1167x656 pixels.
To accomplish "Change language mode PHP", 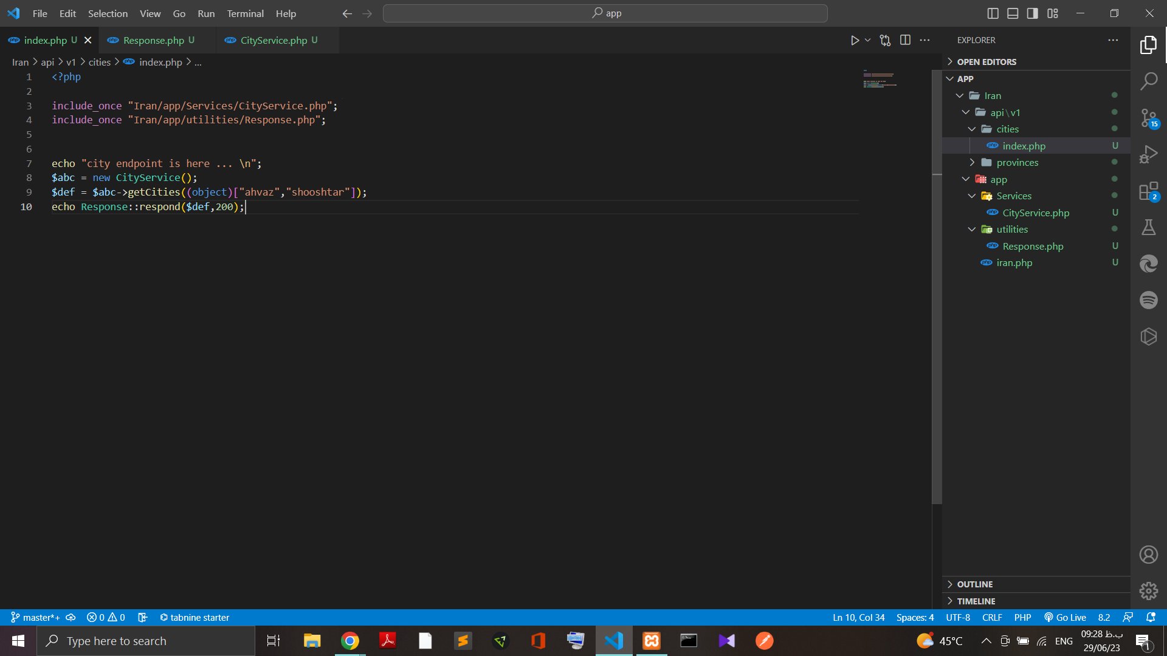I will click(x=1022, y=617).
